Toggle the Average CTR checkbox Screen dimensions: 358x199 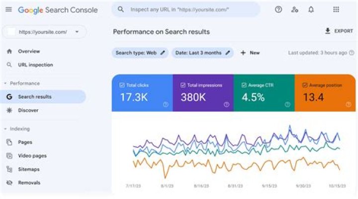[244, 85]
